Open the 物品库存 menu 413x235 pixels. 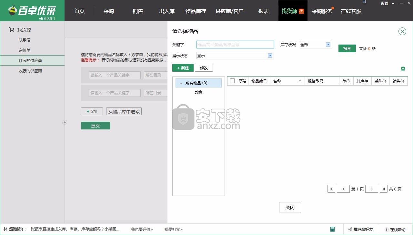tap(196, 11)
